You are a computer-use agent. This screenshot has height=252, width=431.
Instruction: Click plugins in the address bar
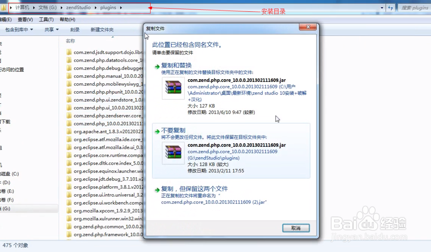click(108, 7)
